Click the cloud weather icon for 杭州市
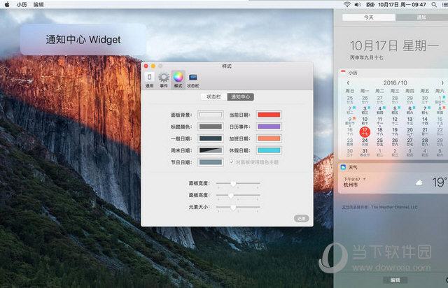 pos(419,182)
